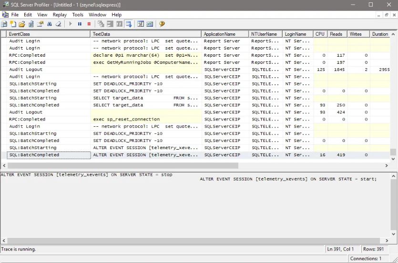
Task: Click the Reads value 1845
Action: point(339,70)
